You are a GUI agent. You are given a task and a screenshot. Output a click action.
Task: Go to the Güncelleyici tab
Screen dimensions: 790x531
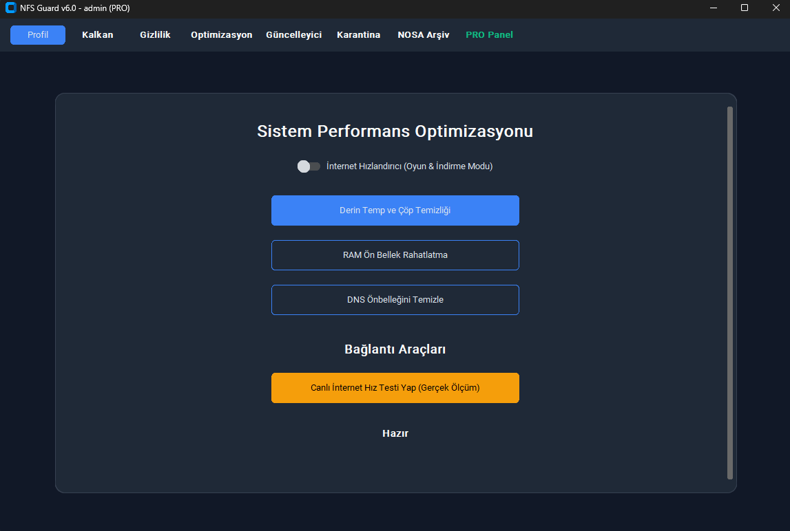(293, 34)
